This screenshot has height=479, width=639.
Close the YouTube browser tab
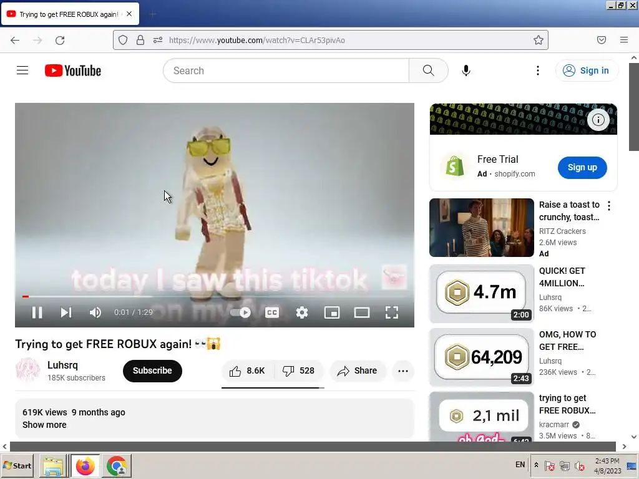click(129, 14)
